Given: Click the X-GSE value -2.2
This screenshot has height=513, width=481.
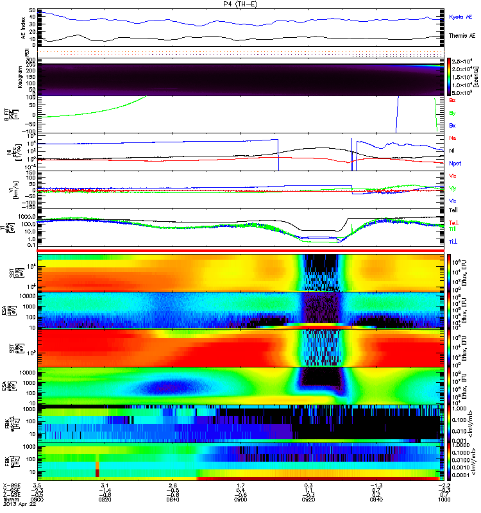Looking at the screenshot, I should click(x=445, y=485).
